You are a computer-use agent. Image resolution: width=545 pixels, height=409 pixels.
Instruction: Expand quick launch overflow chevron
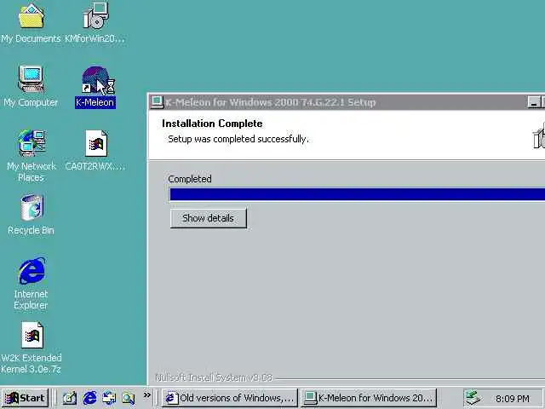coord(147,395)
